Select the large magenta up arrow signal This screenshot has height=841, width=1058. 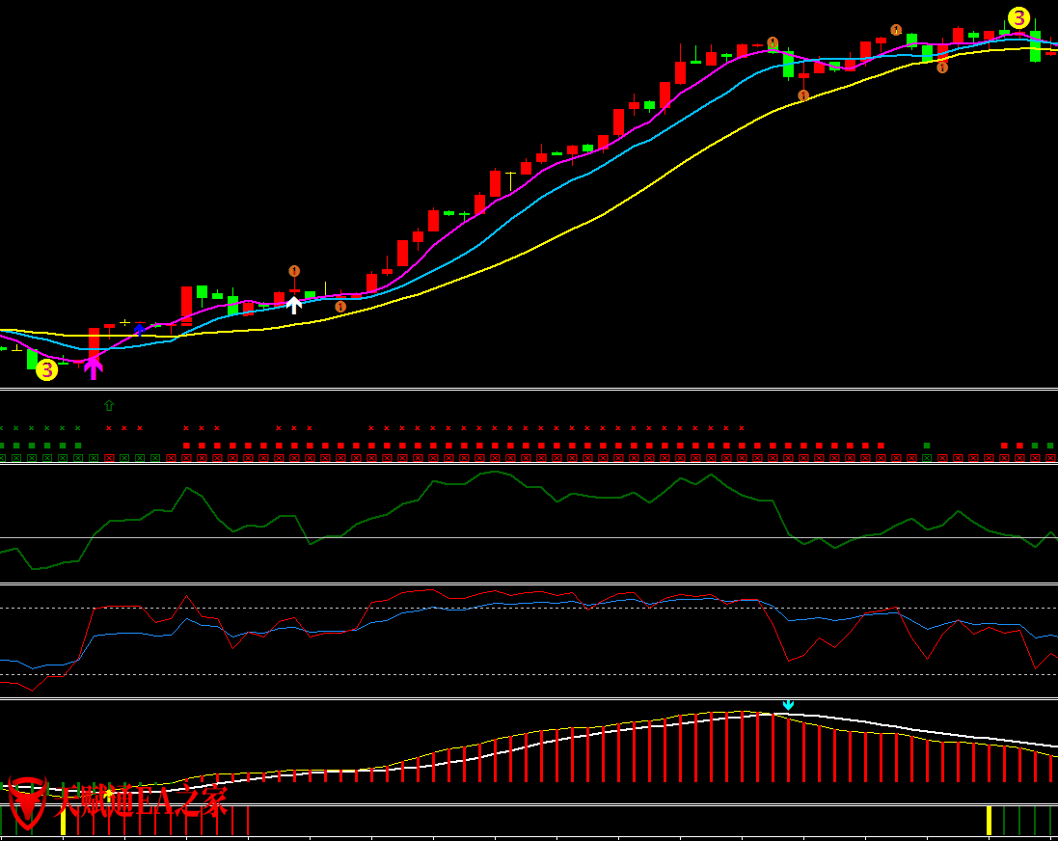point(93,366)
